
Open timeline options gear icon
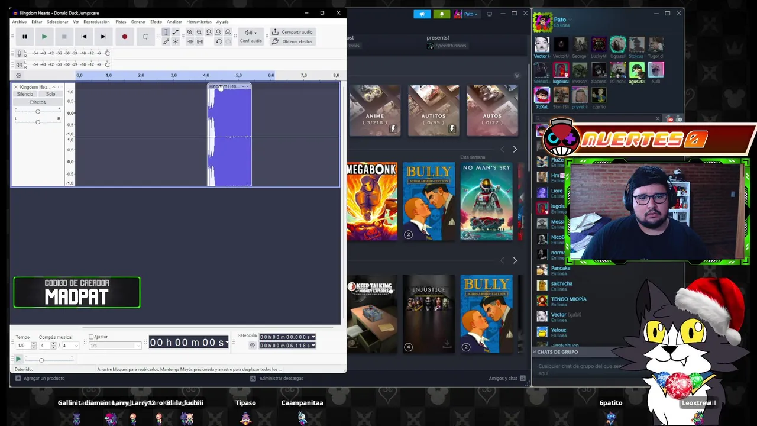18,75
